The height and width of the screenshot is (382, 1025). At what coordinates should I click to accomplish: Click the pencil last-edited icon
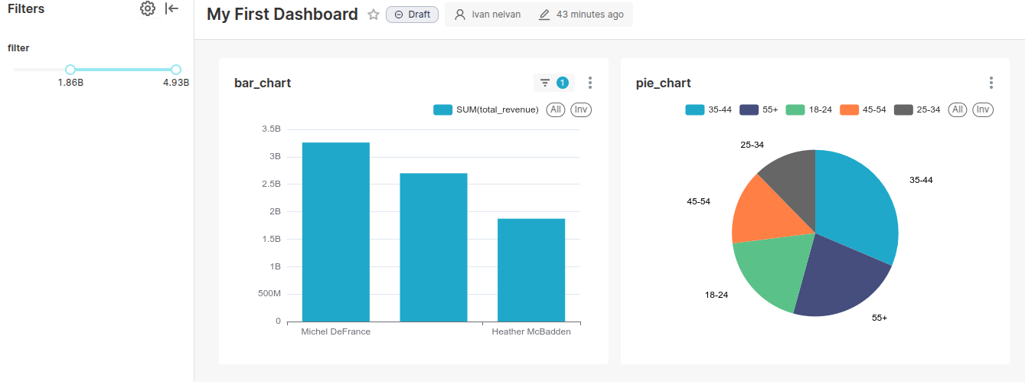coord(544,15)
